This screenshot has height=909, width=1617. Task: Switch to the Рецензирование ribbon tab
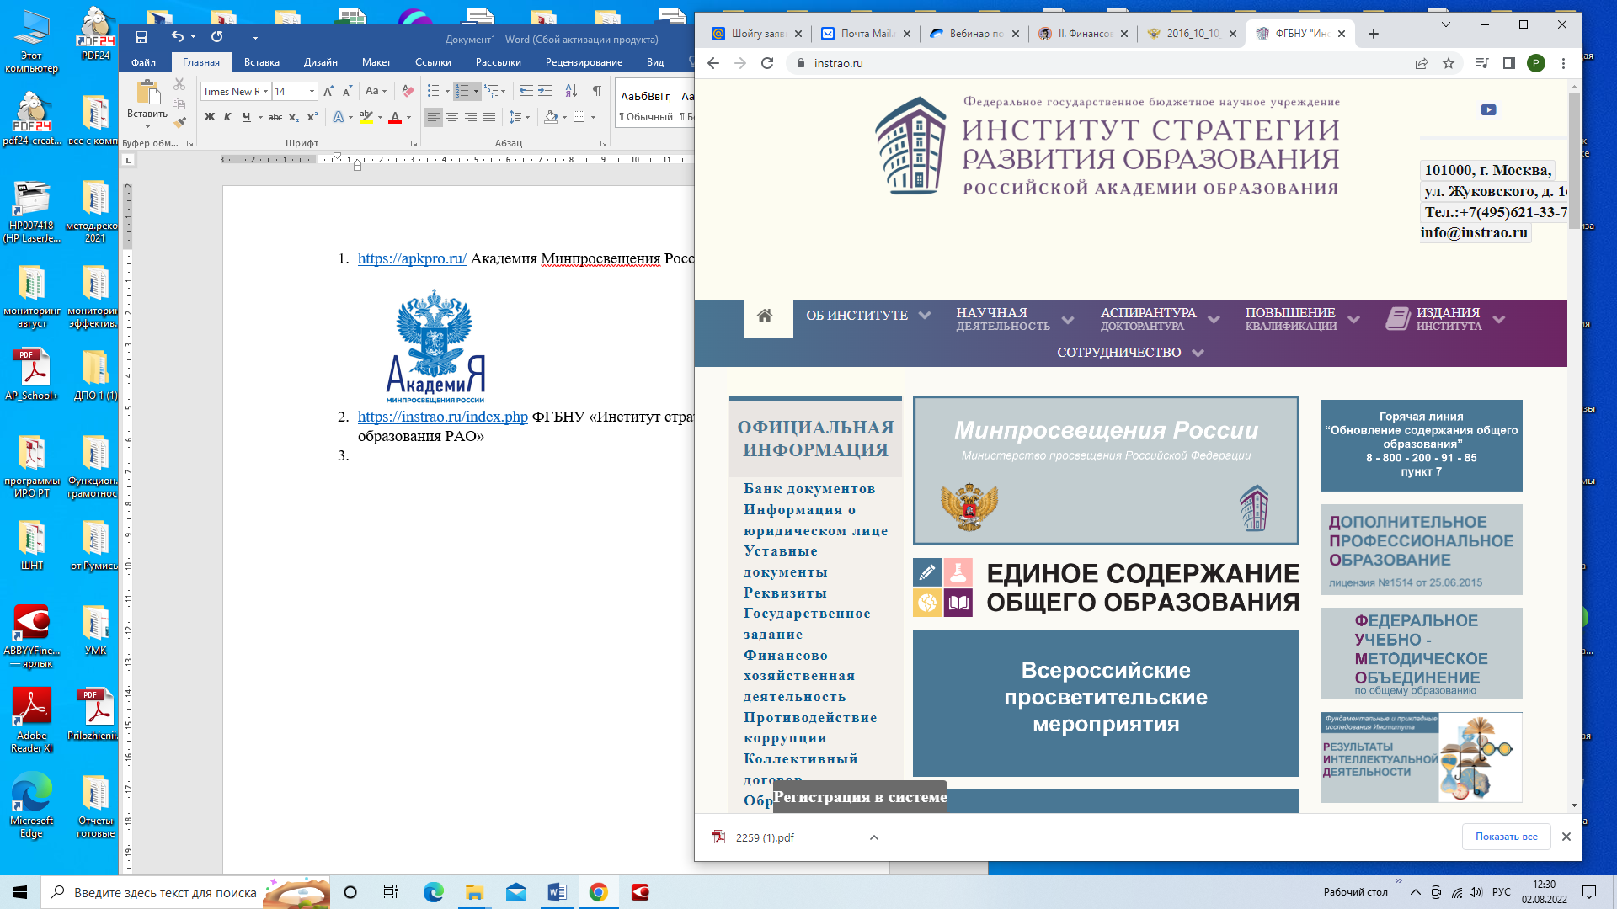584,62
